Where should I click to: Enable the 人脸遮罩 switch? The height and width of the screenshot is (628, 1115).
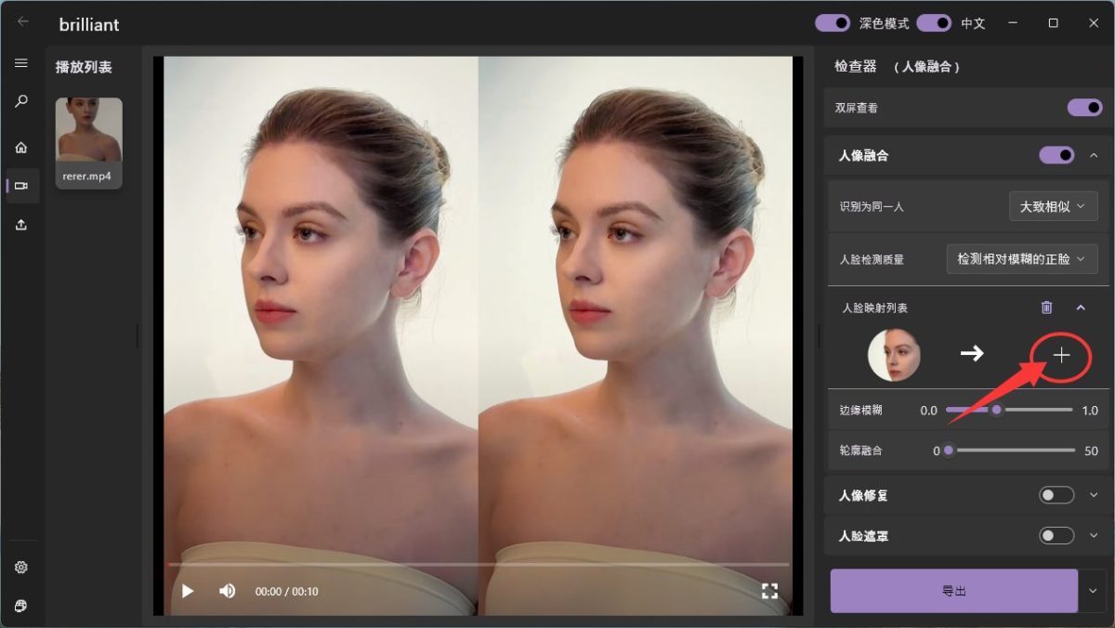click(x=1056, y=536)
